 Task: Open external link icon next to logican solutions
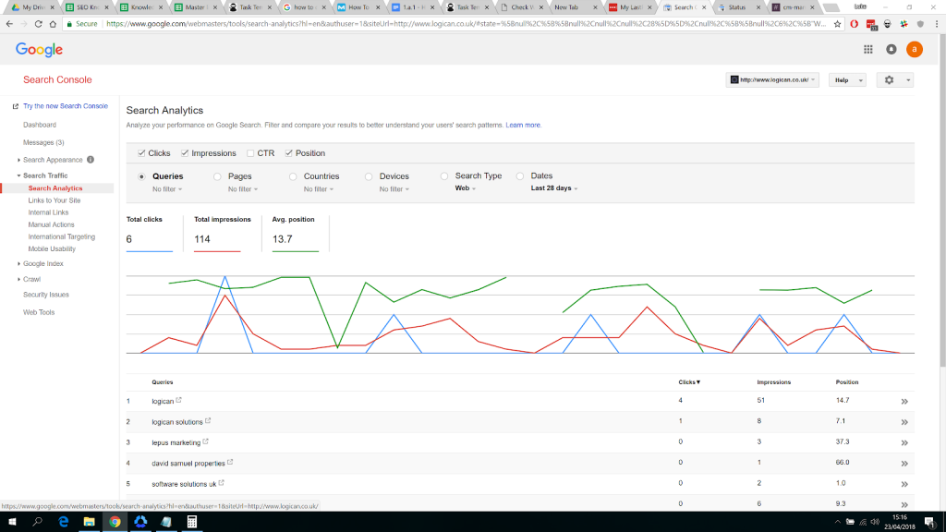[x=208, y=421]
